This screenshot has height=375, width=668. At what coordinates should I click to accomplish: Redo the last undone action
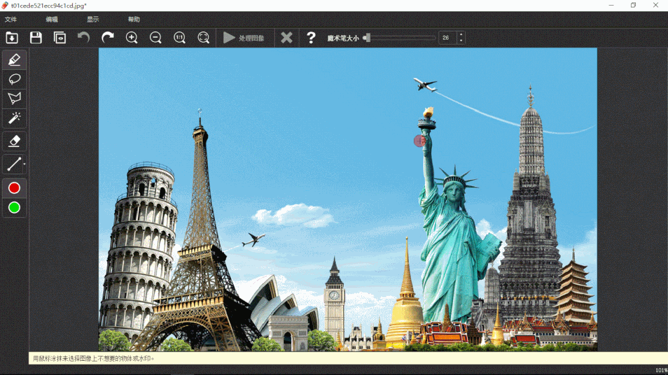(x=108, y=38)
